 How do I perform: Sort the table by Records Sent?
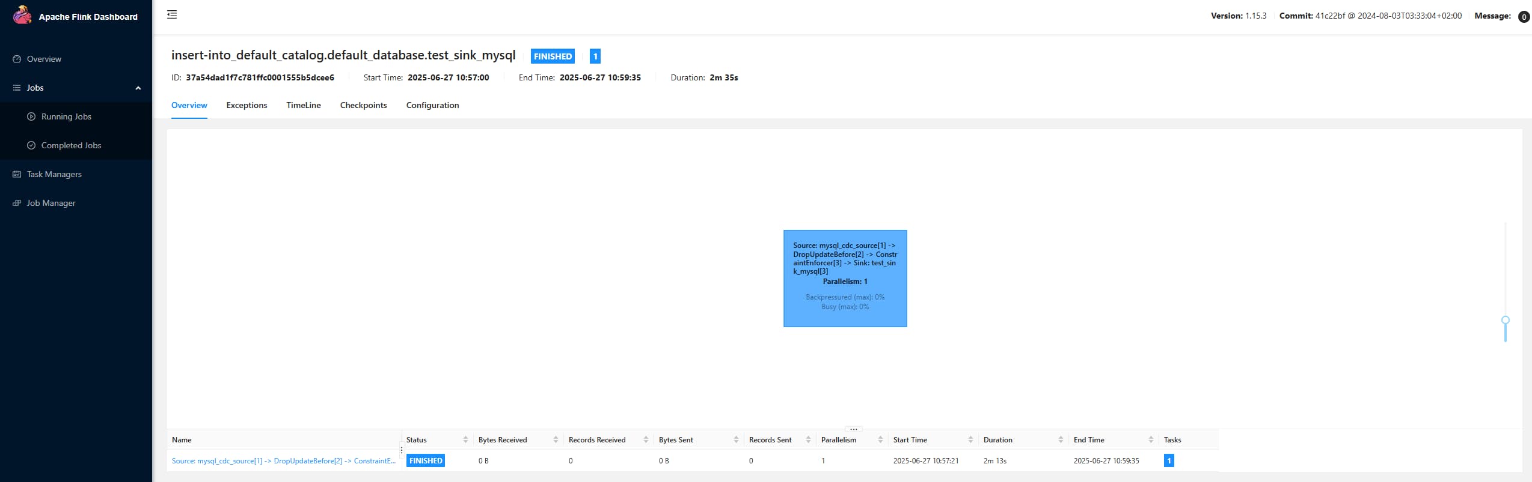pyautogui.click(x=808, y=440)
